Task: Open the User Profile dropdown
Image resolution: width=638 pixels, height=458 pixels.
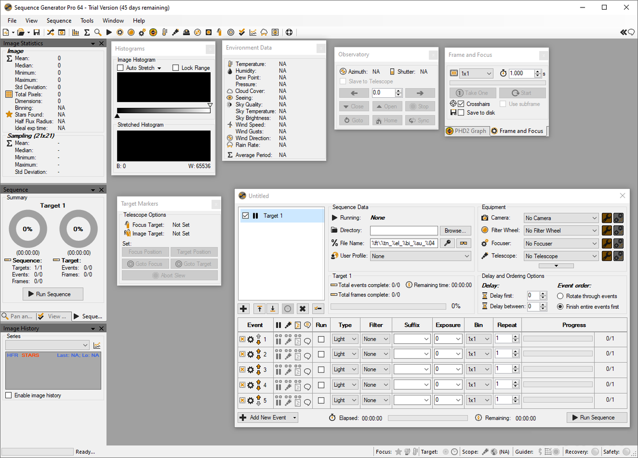Action: tap(420, 256)
